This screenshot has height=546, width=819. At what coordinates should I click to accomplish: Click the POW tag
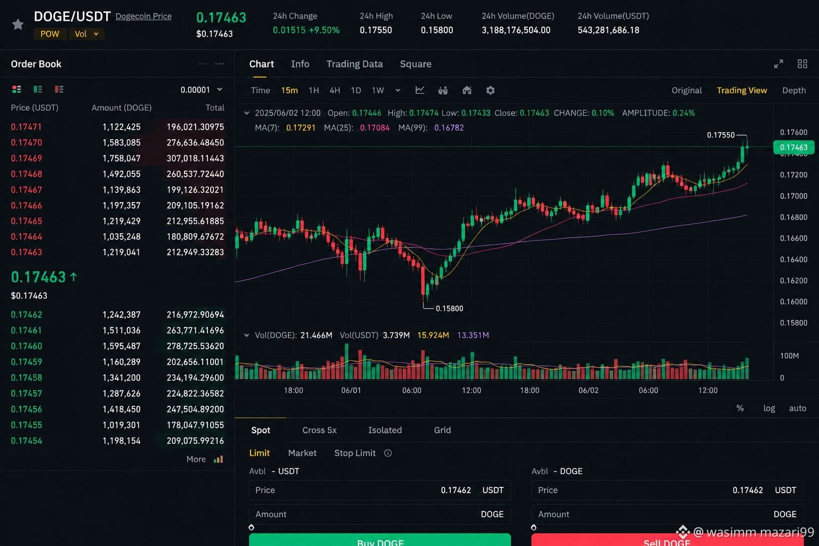(50, 34)
